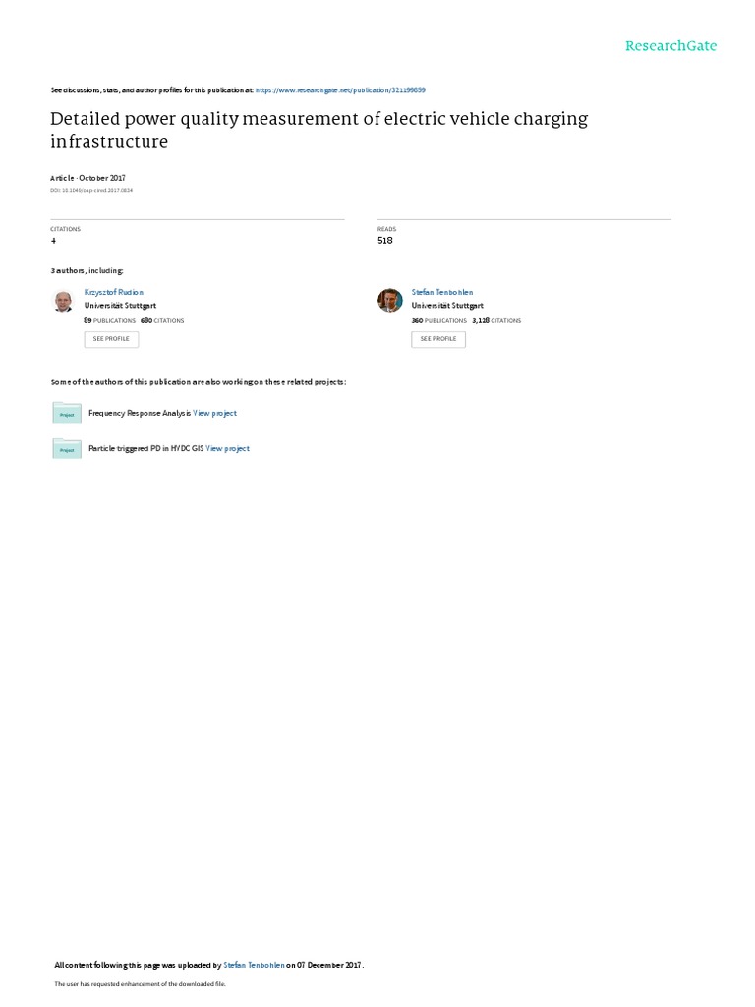
Task: Click the DOI text under Article date
Action: 91,190
